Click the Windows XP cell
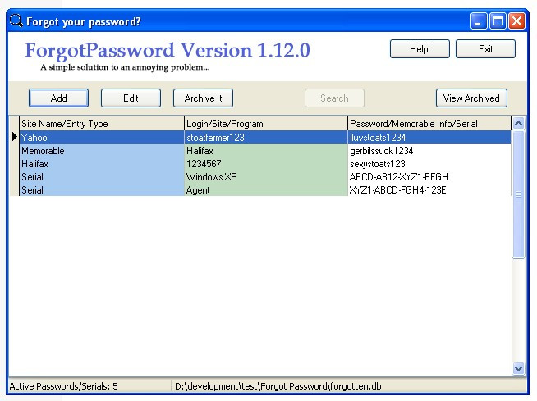 pyautogui.click(x=266, y=177)
